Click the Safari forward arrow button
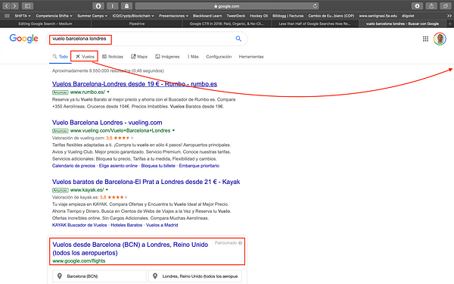The image size is (454, 284). 14,6
